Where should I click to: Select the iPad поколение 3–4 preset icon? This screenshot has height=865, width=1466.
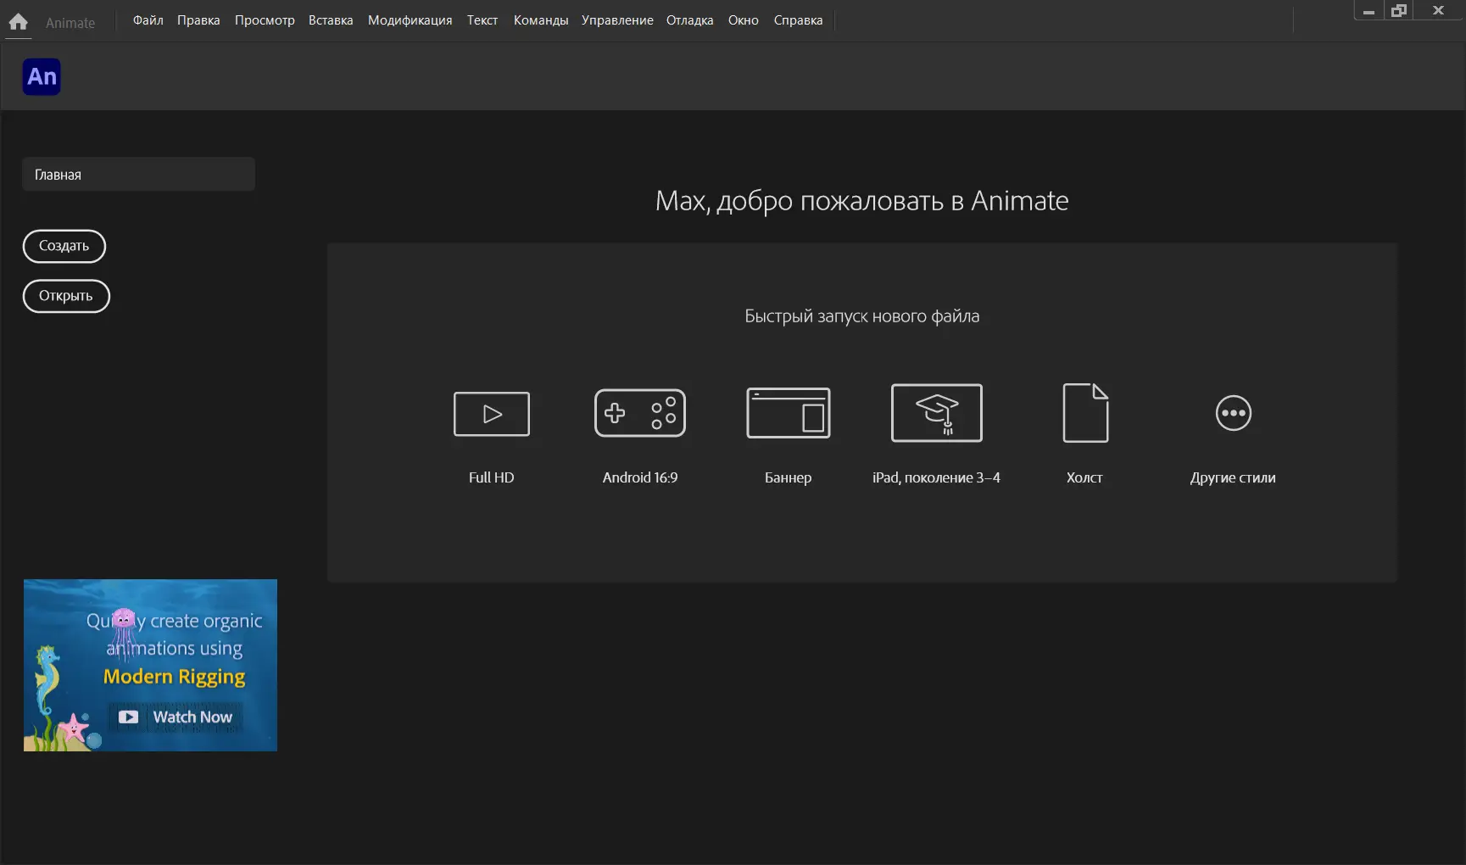(937, 413)
